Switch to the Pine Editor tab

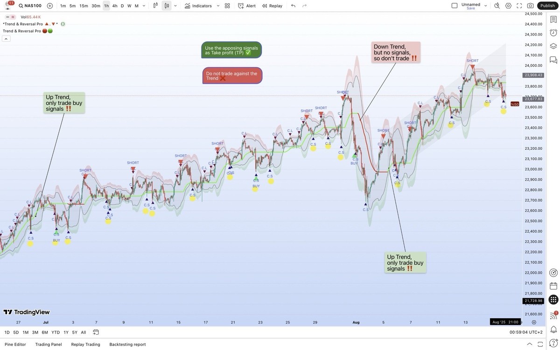coord(14,344)
